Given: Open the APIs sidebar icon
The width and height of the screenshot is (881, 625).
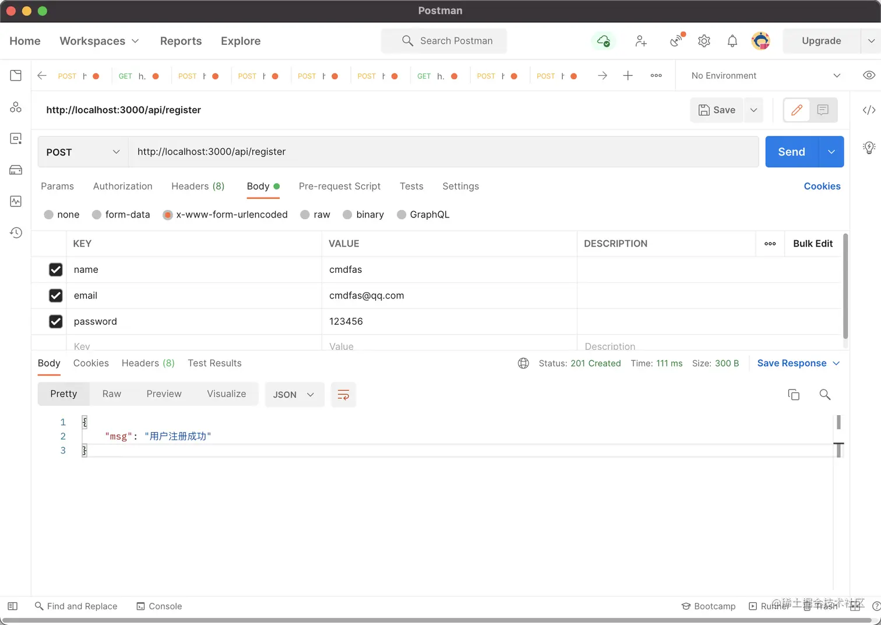Looking at the screenshot, I should [16, 107].
